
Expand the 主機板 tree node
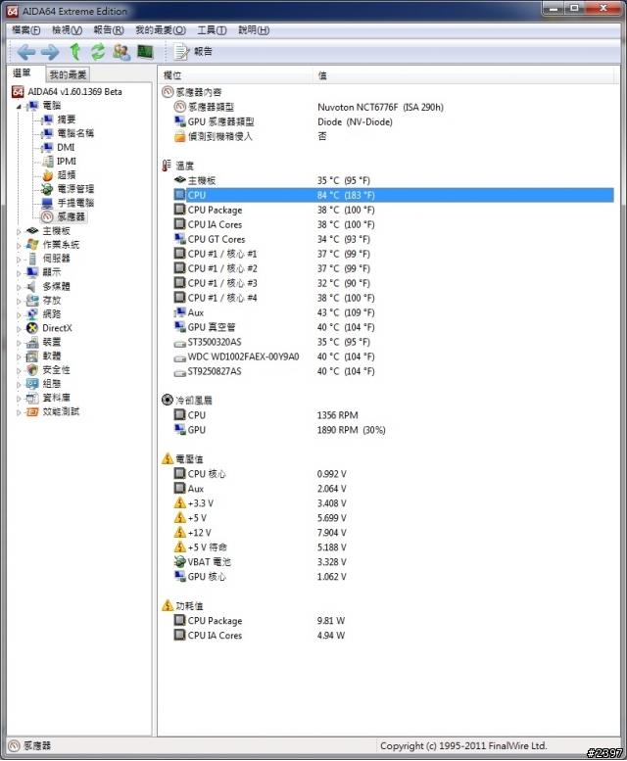point(19,231)
